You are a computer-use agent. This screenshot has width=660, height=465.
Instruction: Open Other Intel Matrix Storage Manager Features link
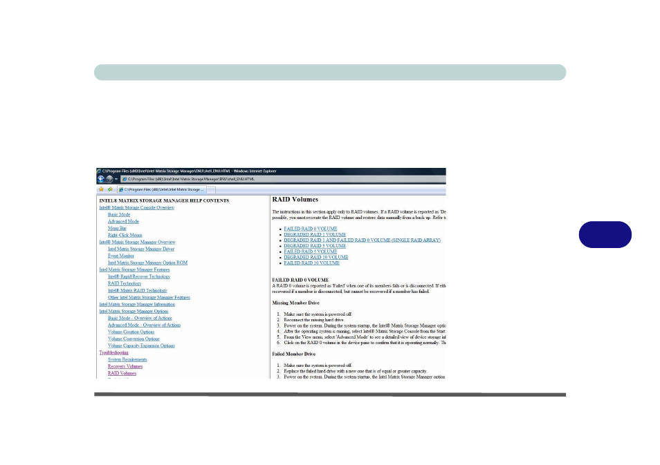tap(149, 298)
